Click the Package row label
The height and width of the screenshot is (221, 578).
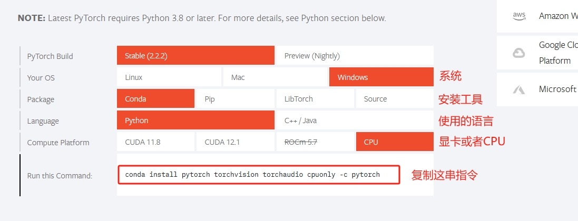41,99
